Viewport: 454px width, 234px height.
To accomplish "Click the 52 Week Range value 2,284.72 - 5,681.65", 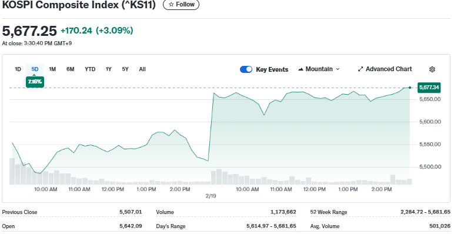I will (x=426, y=212).
